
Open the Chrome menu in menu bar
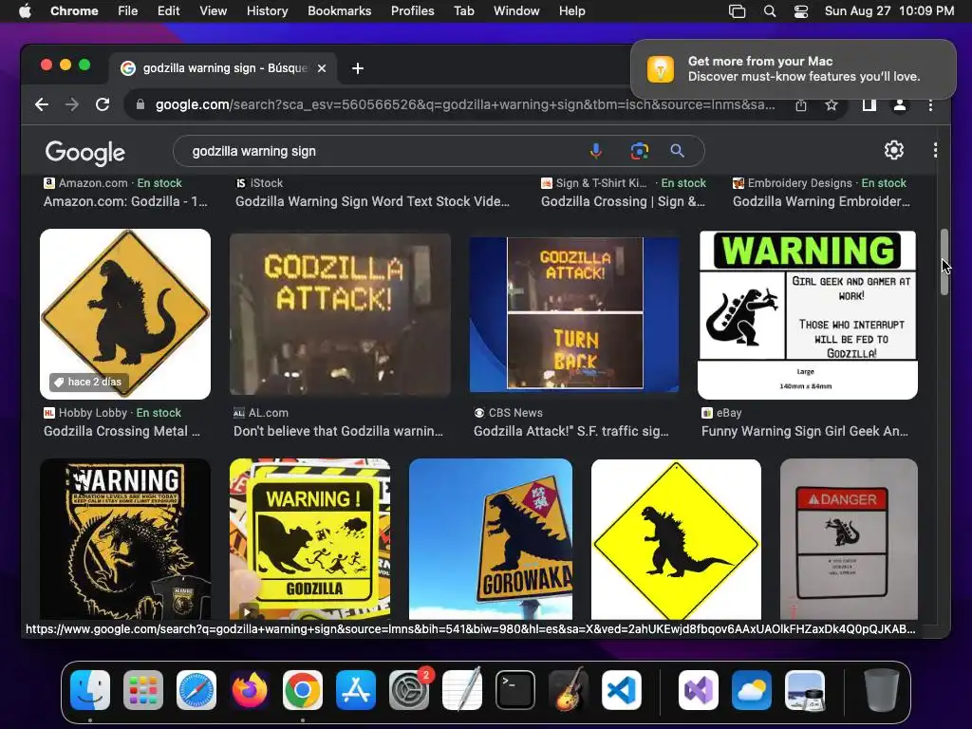click(74, 11)
